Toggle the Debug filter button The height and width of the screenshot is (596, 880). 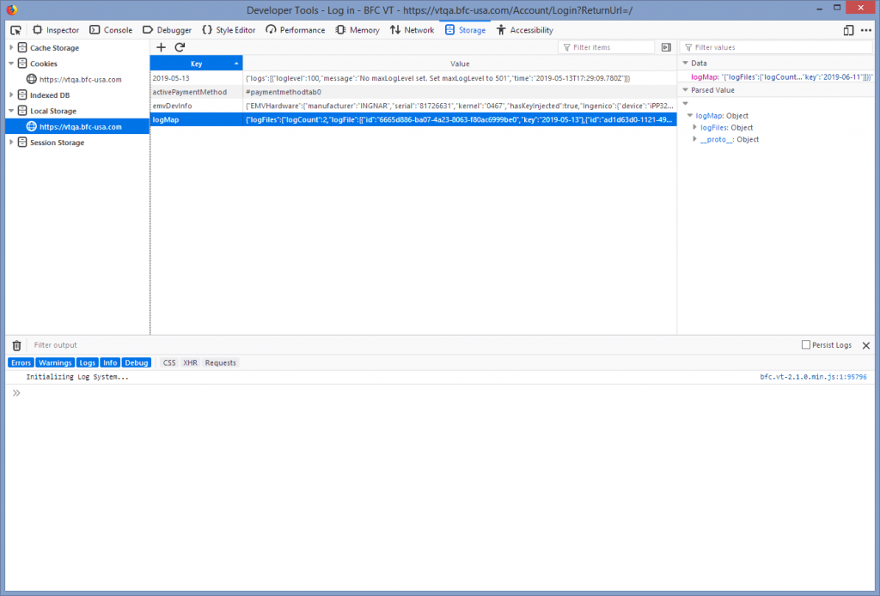coord(137,362)
